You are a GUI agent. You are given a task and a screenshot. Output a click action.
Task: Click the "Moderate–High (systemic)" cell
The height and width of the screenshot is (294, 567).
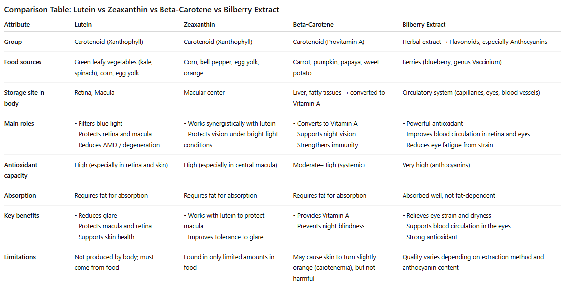[329, 165]
